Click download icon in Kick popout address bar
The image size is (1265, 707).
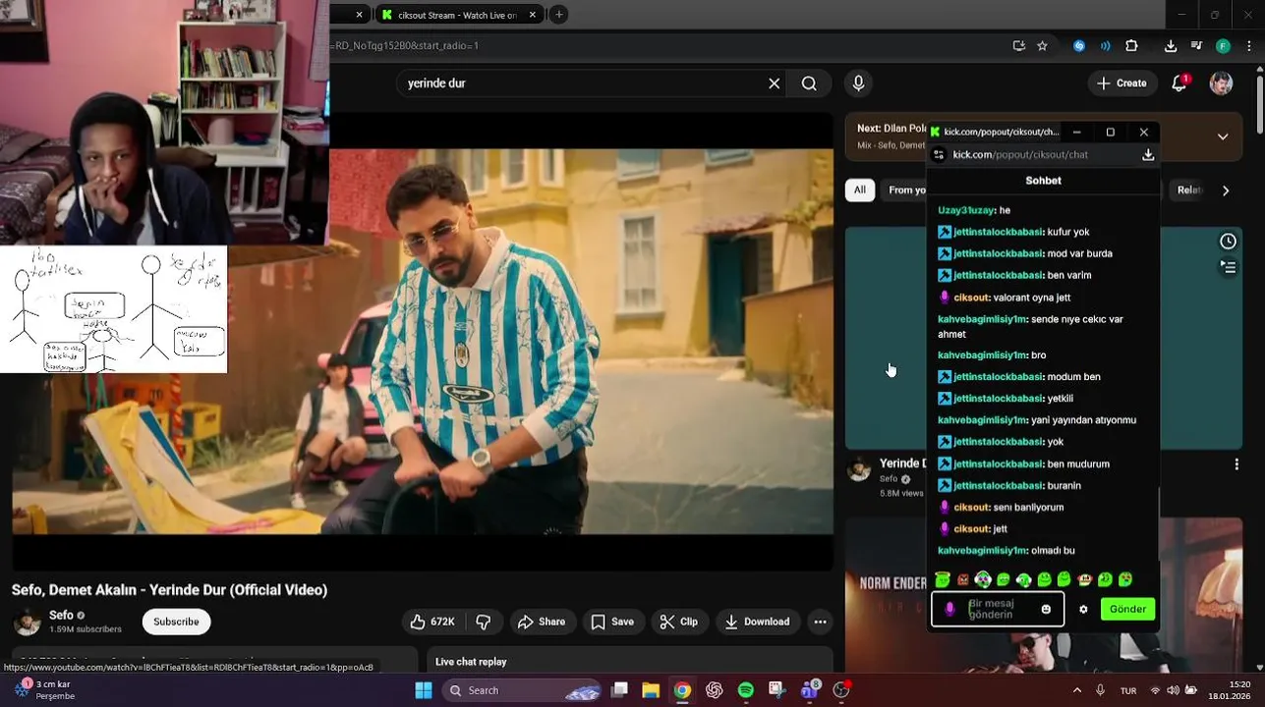pyautogui.click(x=1147, y=155)
